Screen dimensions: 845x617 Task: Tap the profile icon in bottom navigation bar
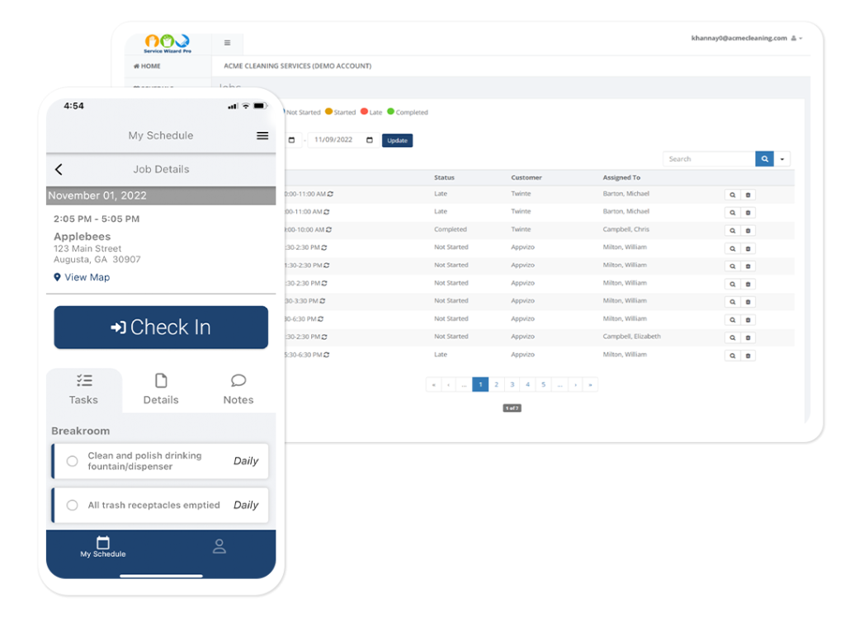pyautogui.click(x=219, y=546)
